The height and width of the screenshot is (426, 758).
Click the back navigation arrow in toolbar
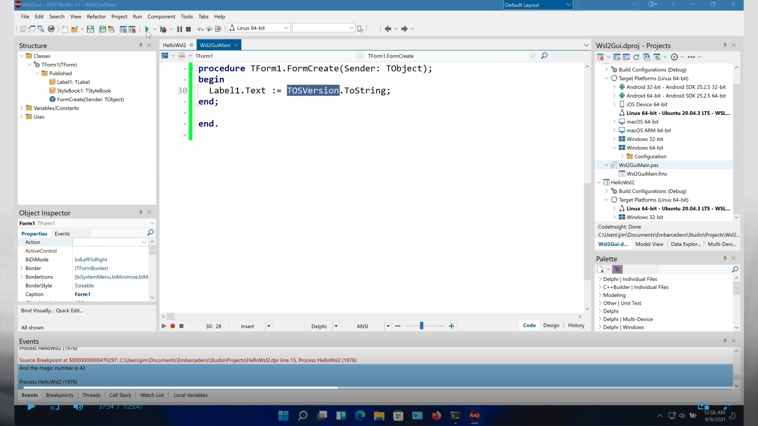[x=388, y=28]
